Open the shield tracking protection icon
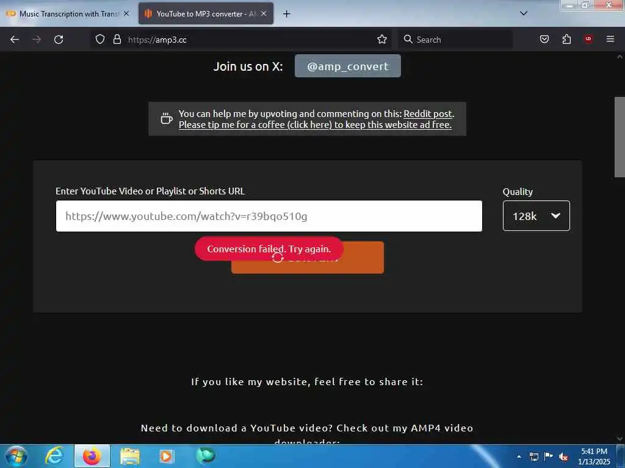625x468 pixels. click(x=100, y=40)
